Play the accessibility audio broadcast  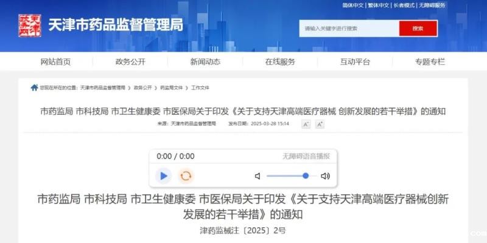coord(163,176)
